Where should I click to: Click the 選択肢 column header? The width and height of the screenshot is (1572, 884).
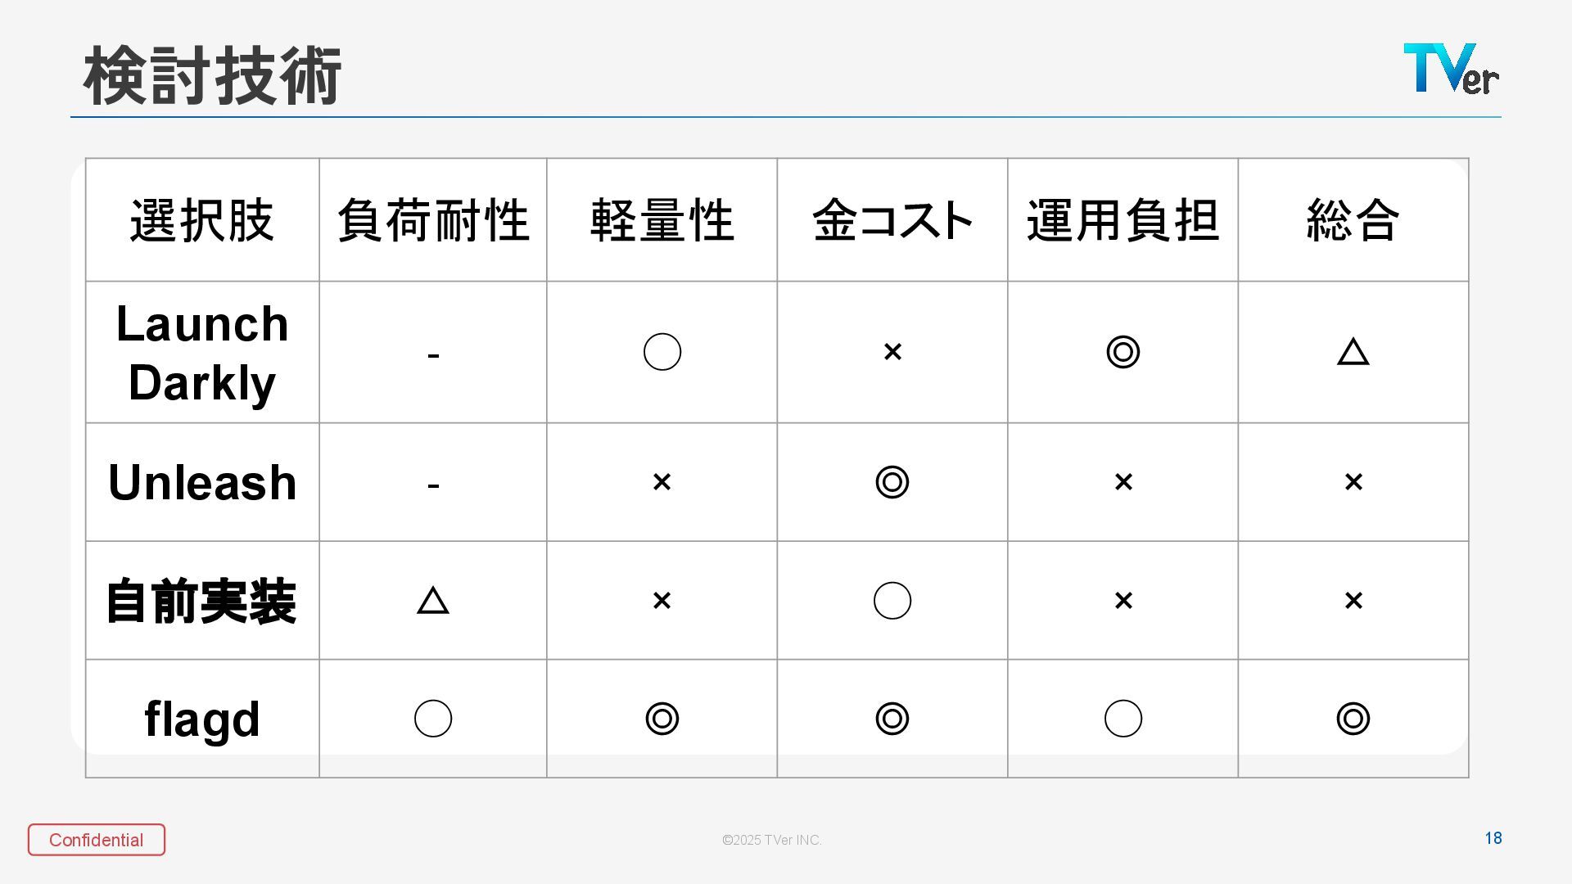point(202,220)
